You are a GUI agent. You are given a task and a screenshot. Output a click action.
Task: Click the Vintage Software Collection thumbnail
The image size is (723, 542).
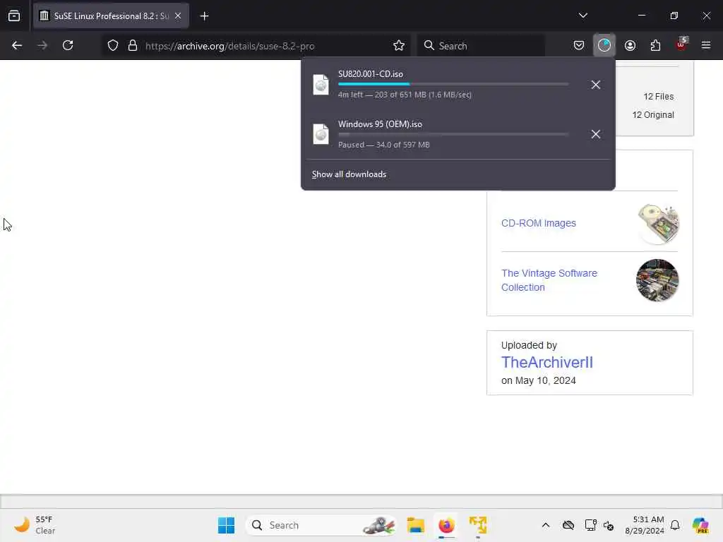(657, 280)
